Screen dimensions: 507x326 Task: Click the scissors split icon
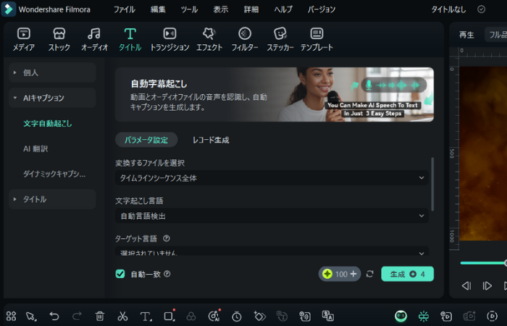122,316
